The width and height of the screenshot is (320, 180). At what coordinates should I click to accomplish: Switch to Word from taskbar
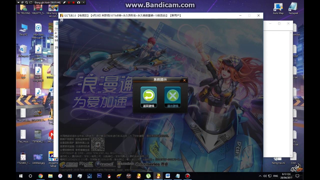tap(168, 176)
